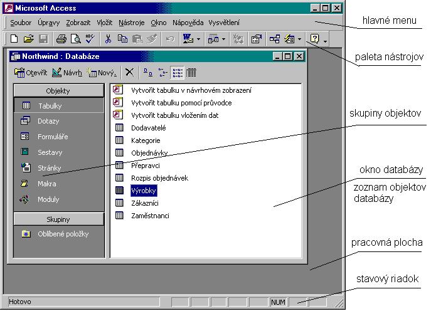
Task: Expand the Analyze dropdown arrow
Action: point(223,39)
